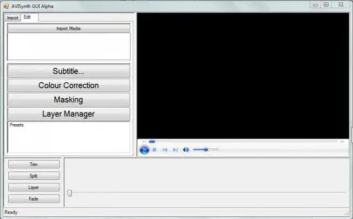Skip to the previous track
Viewport: 353px width, 219px height.
(165, 149)
